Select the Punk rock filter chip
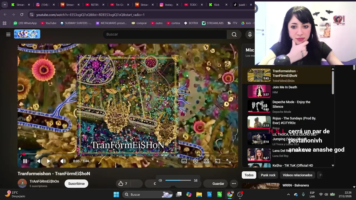This screenshot has height=200, width=356. (268, 175)
